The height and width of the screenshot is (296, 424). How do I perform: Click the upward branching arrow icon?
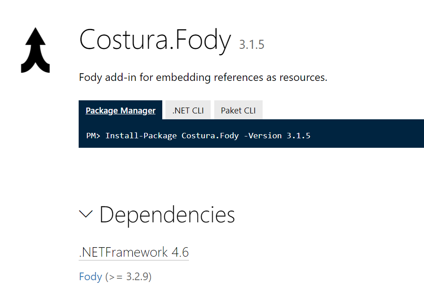[34, 50]
